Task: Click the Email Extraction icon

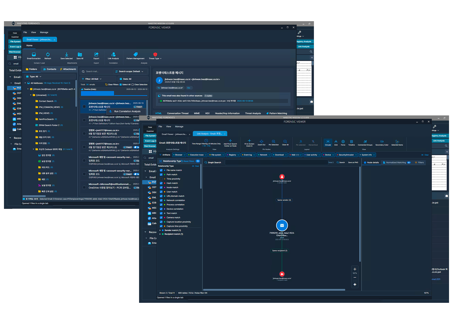Action: pyautogui.click(x=34, y=54)
